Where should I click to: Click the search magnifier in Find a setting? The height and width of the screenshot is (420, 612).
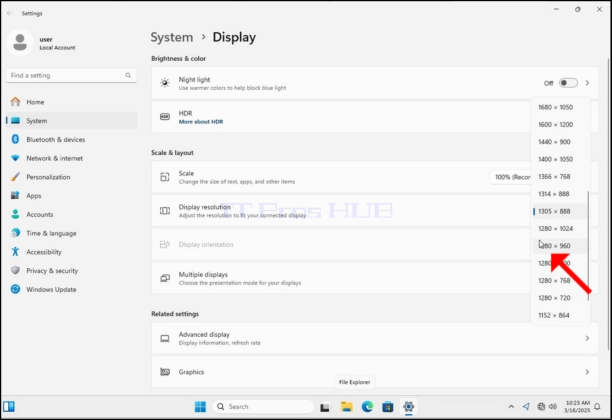tap(128, 76)
